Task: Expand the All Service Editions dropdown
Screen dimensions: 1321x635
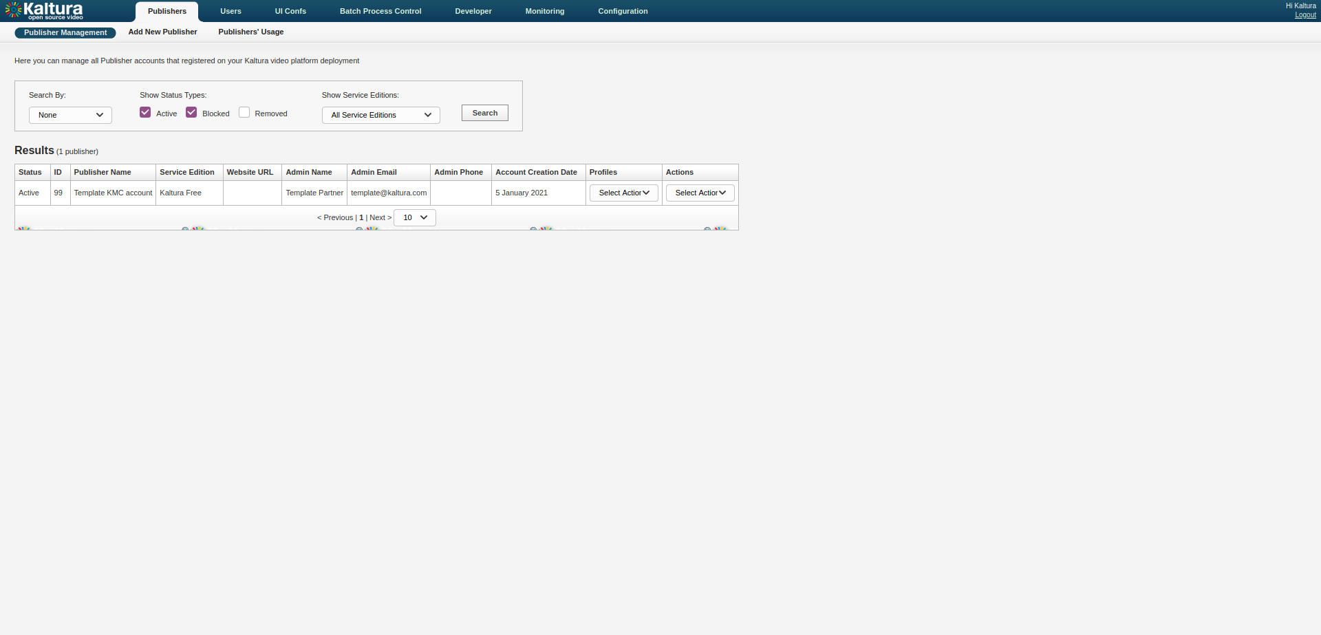Action: point(381,115)
